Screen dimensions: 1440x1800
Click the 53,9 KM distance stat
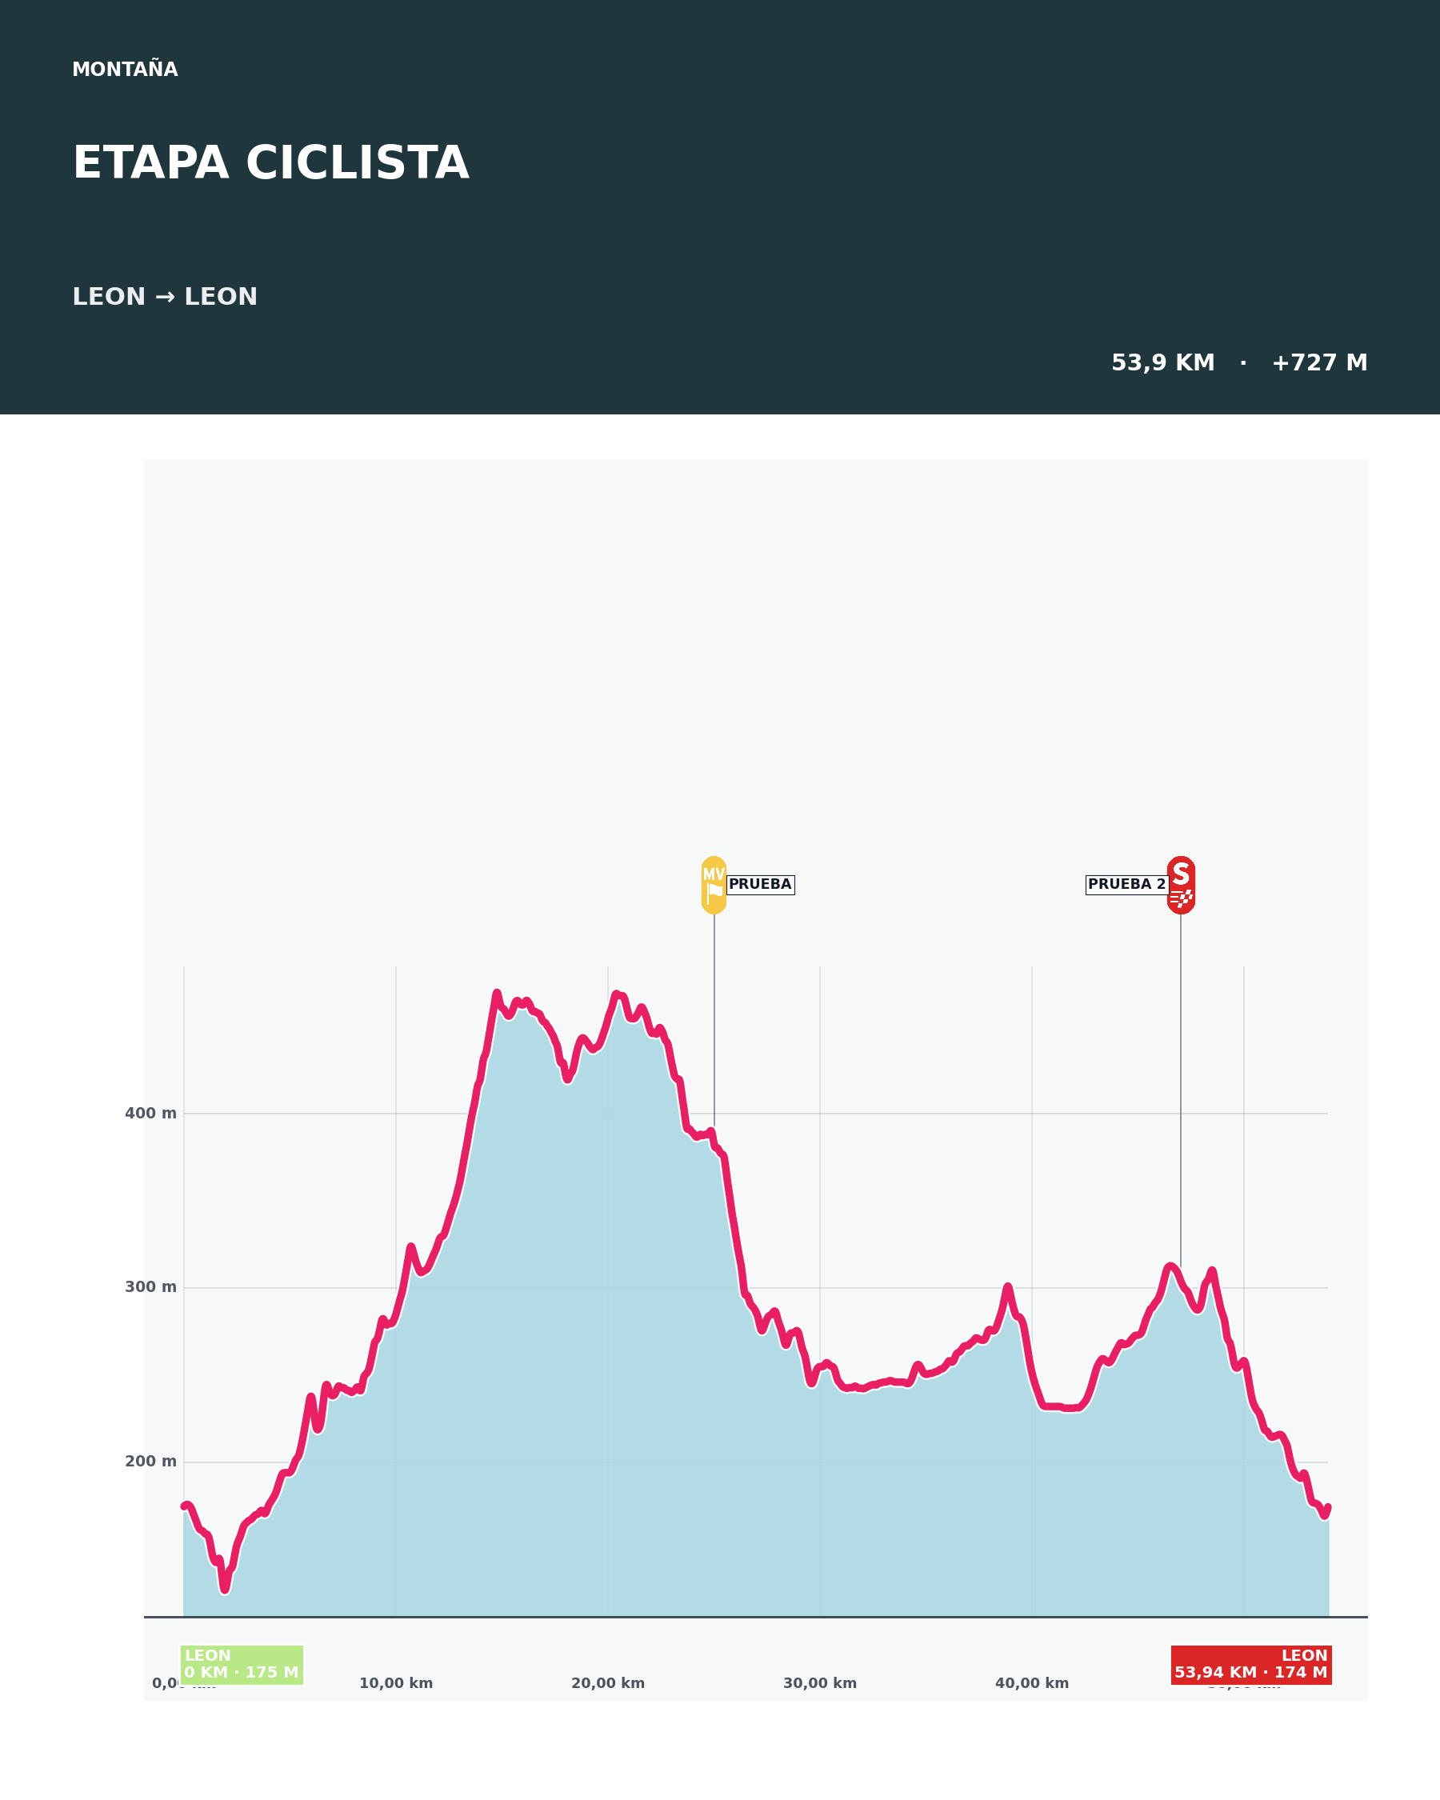click(x=1163, y=363)
